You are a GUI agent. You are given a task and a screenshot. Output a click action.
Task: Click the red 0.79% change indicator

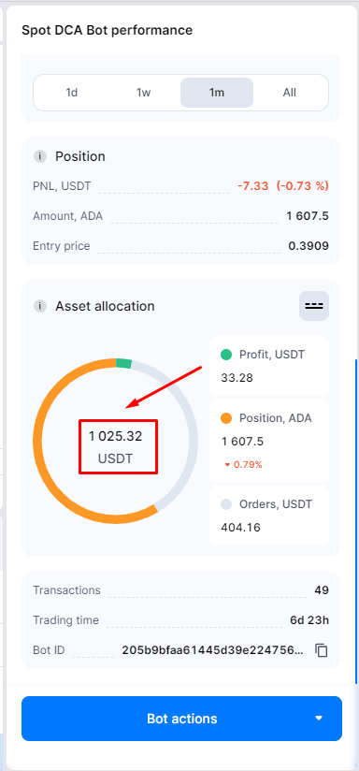(x=243, y=465)
